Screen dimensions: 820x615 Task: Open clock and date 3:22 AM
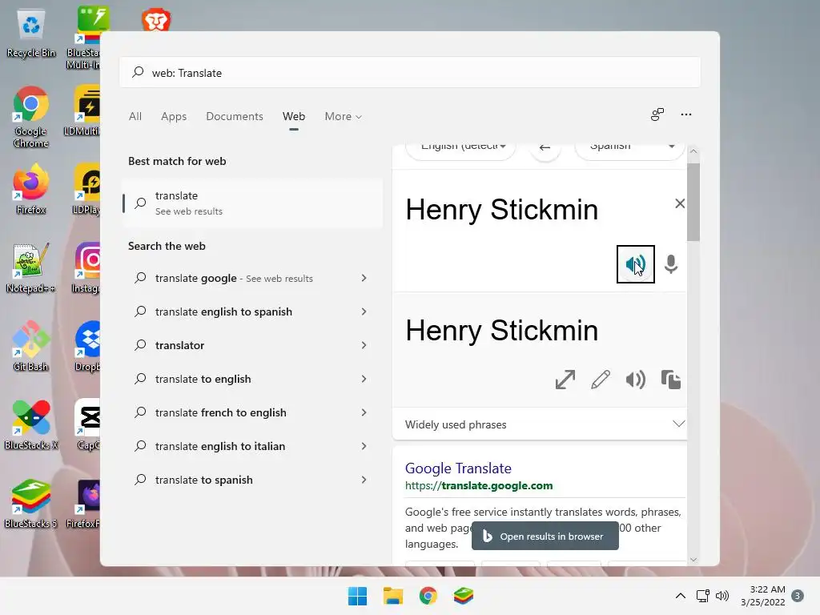(x=763, y=596)
